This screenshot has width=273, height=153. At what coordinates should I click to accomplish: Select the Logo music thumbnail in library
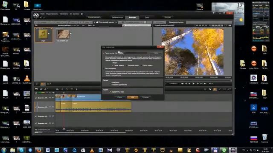(x=44, y=35)
